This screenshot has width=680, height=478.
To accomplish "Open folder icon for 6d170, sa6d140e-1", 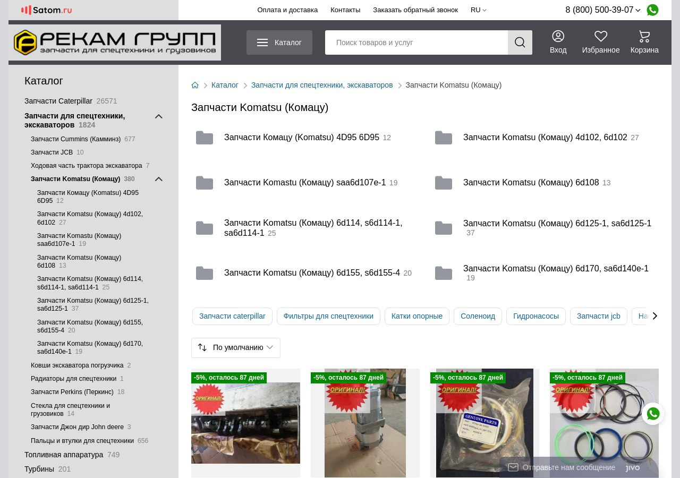I will point(444,273).
